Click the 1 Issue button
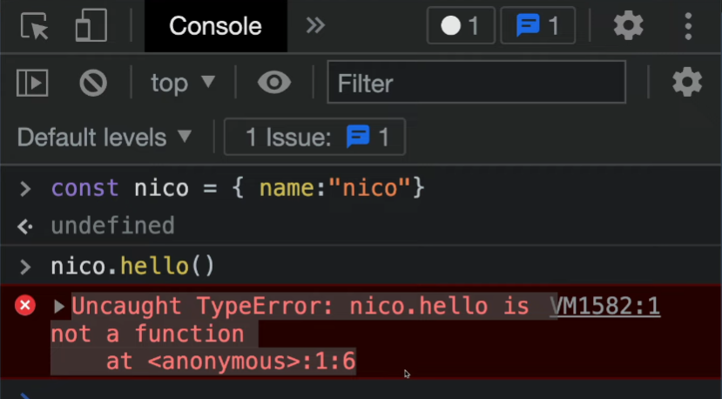 [x=314, y=137]
